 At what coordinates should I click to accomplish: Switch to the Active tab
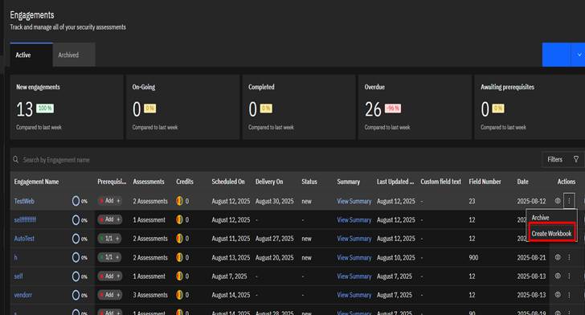pyautogui.click(x=31, y=55)
